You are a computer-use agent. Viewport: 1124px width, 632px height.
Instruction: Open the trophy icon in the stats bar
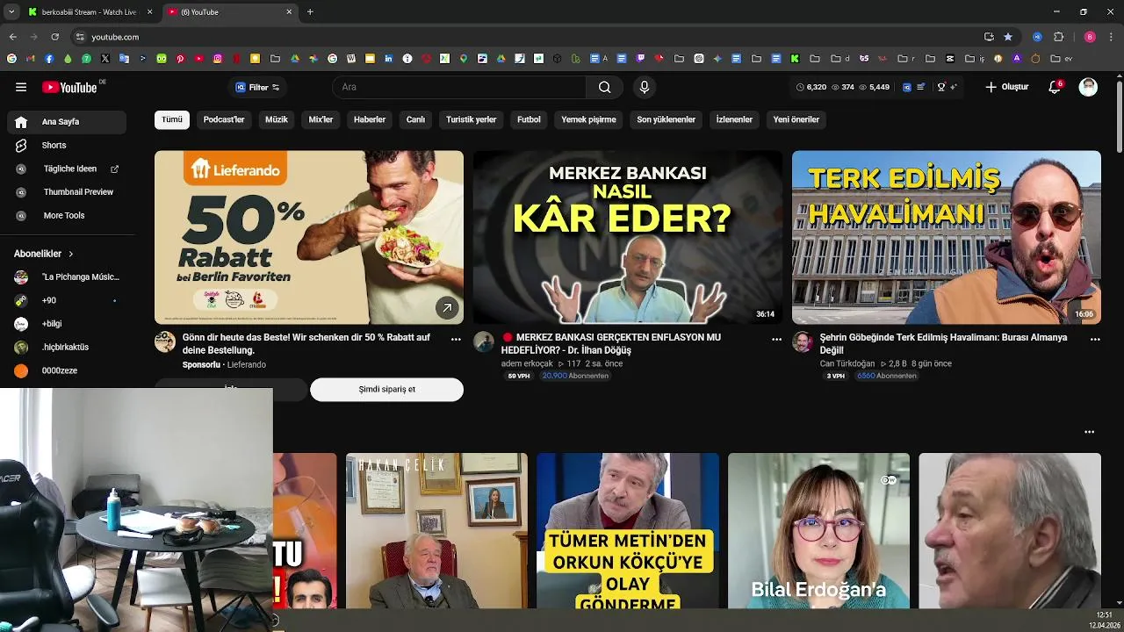pos(941,87)
